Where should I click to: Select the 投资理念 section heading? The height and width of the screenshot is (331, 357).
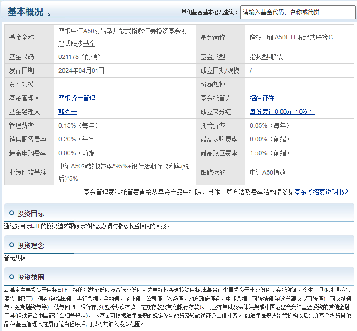(x=31, y=245)
